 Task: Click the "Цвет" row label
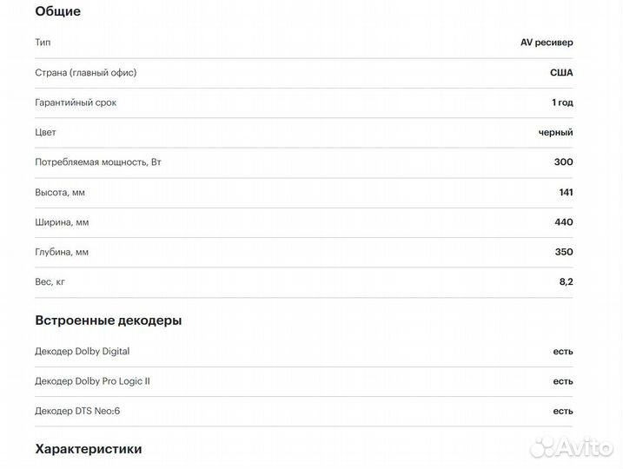click(45, 132)
